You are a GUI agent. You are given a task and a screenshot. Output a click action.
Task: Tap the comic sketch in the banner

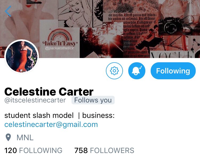pyautogui.click(x=80, y=13)
